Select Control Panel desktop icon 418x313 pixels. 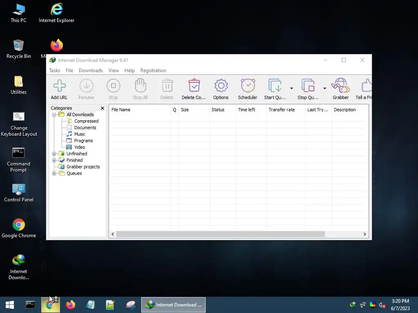point(19,193)
